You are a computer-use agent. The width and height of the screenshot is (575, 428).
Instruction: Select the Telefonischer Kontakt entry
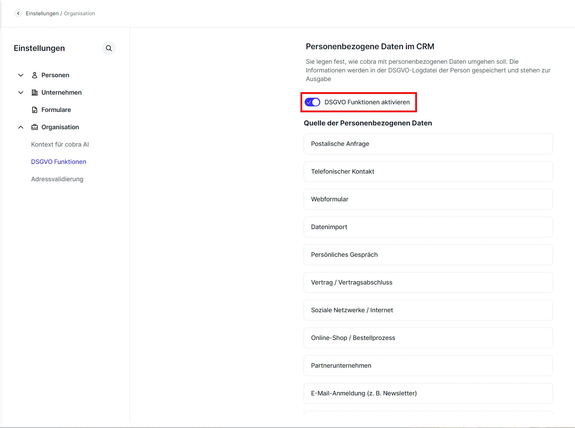pos(428,172)
